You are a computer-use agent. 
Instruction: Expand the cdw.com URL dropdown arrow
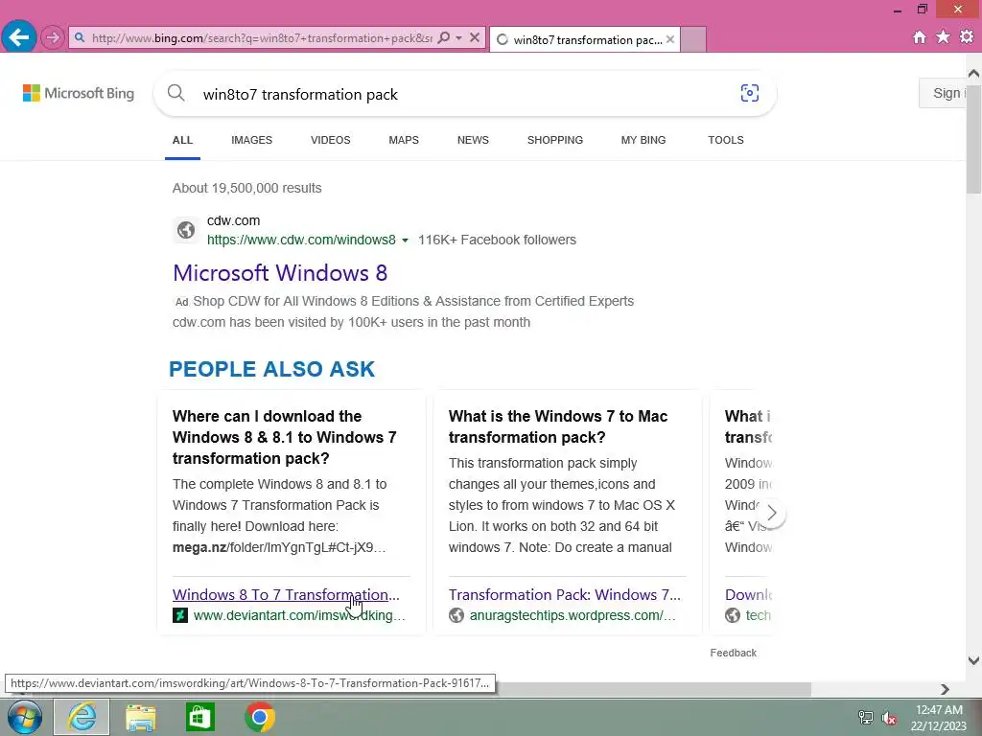coord(405,241)
